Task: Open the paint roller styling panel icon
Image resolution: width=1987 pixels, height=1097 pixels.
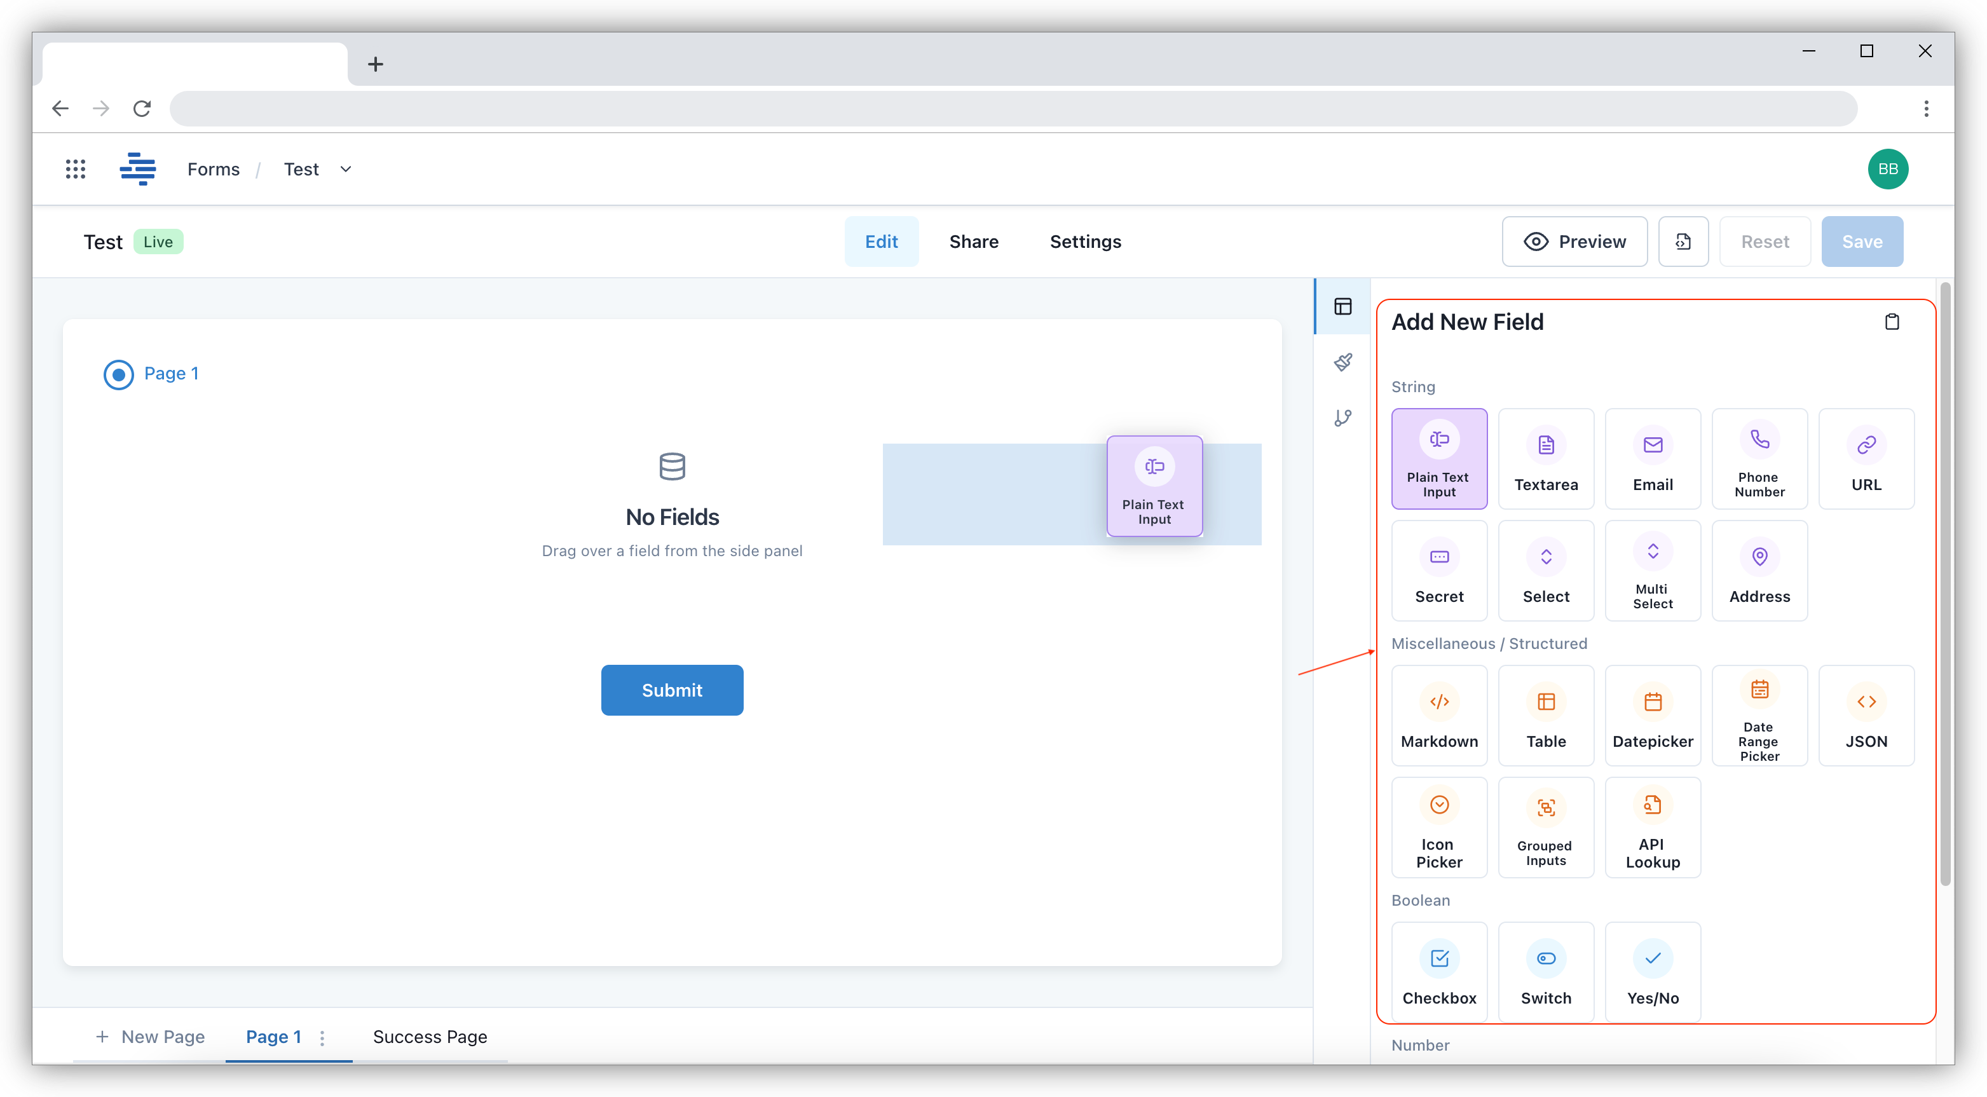Action: coord(1343,362)
